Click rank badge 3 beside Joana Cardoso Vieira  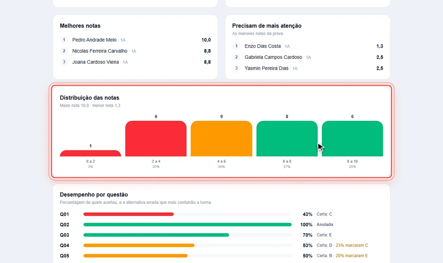click(64, 62)
